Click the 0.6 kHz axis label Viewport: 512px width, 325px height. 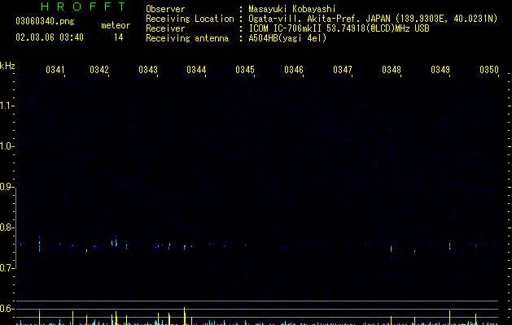pyautogui.click(x=7, y=309)
